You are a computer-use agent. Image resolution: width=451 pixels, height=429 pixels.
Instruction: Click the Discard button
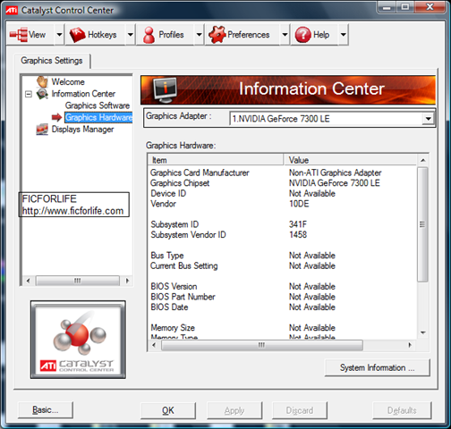pos(300,410)
